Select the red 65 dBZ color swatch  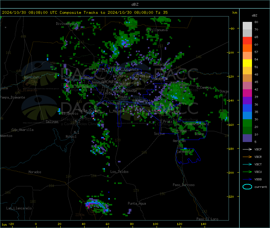point(247,40)
